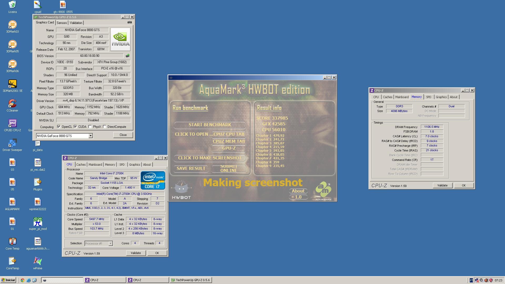Click the SCORE 337985 result text
505x284 pixels.
click(x=272, y=118)
